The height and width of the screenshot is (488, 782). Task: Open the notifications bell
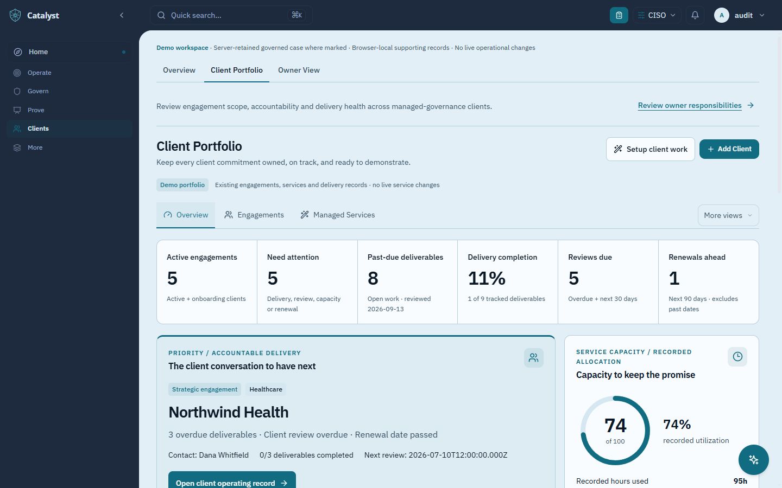[x=695, y=15]
